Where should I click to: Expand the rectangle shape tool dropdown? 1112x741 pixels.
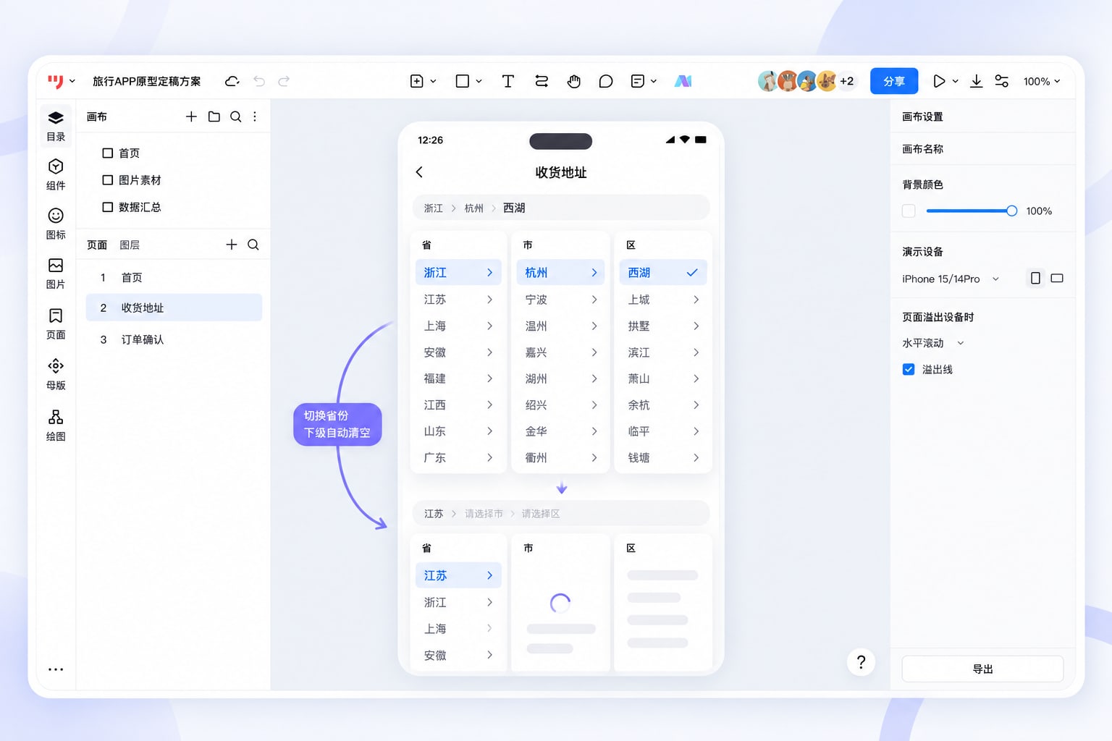479,81
